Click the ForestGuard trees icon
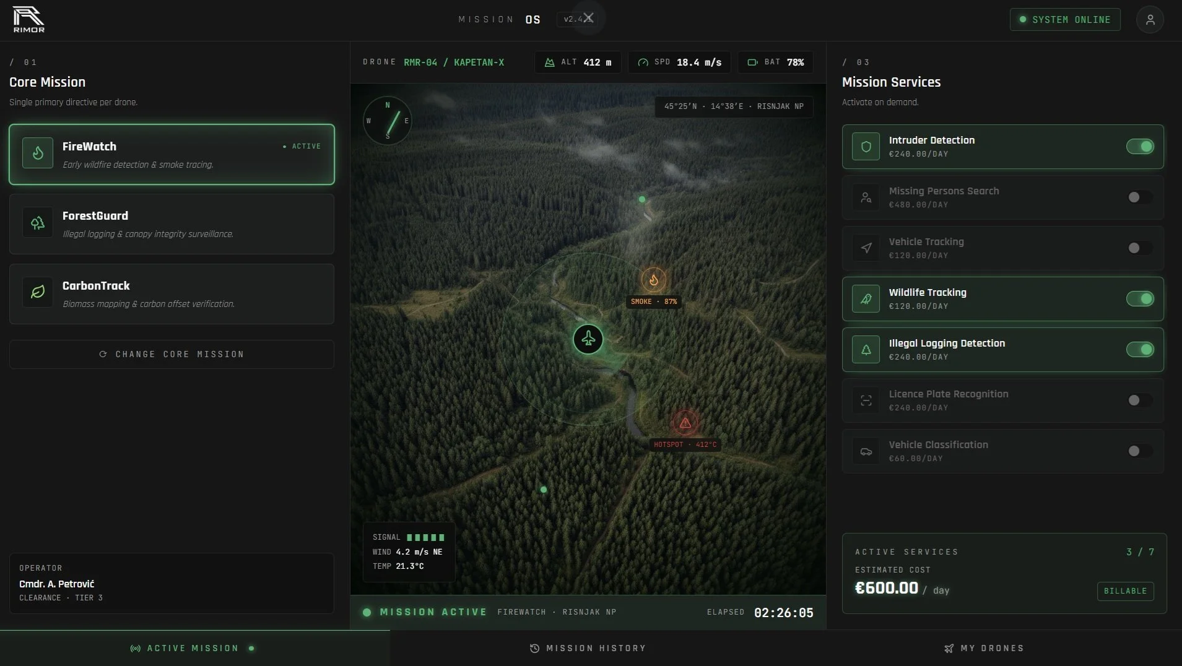Viewport: 1182px width, 666px height. (38, 223)
